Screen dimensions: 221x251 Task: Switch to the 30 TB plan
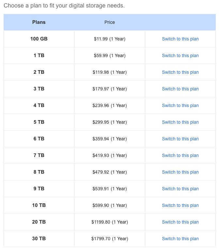click(x=180, y=239)
